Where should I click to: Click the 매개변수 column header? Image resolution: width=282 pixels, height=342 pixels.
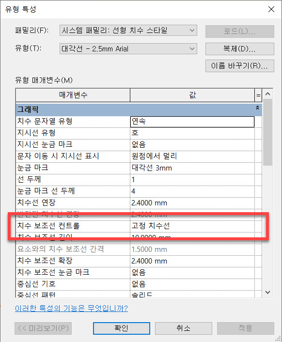[73, 95]
